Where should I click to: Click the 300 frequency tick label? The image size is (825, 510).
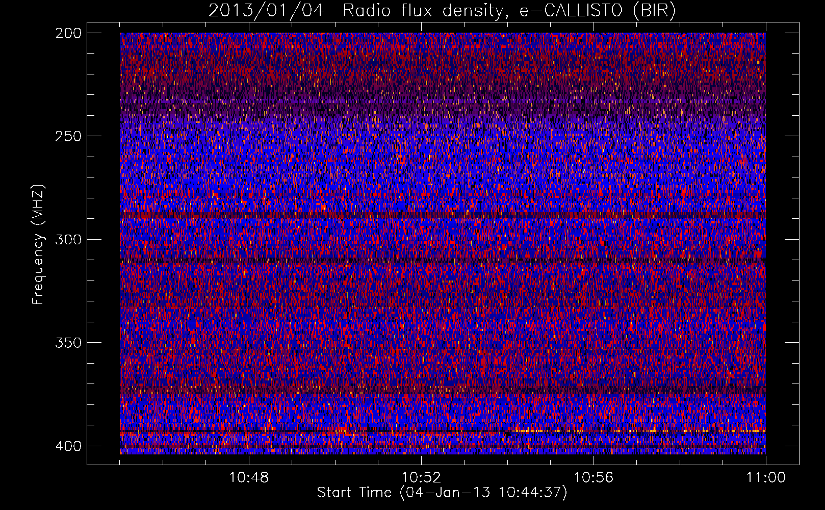tap(68, 239)
